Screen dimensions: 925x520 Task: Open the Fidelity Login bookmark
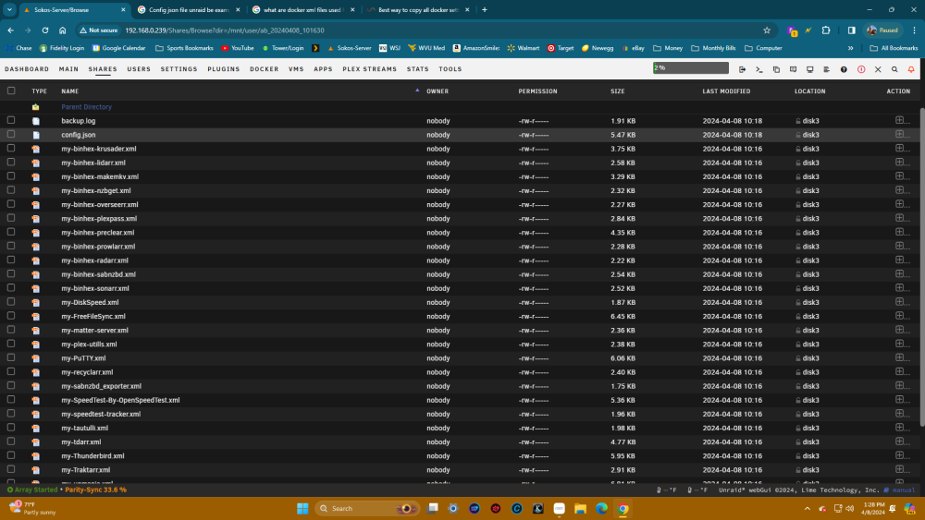coord(61,48)
